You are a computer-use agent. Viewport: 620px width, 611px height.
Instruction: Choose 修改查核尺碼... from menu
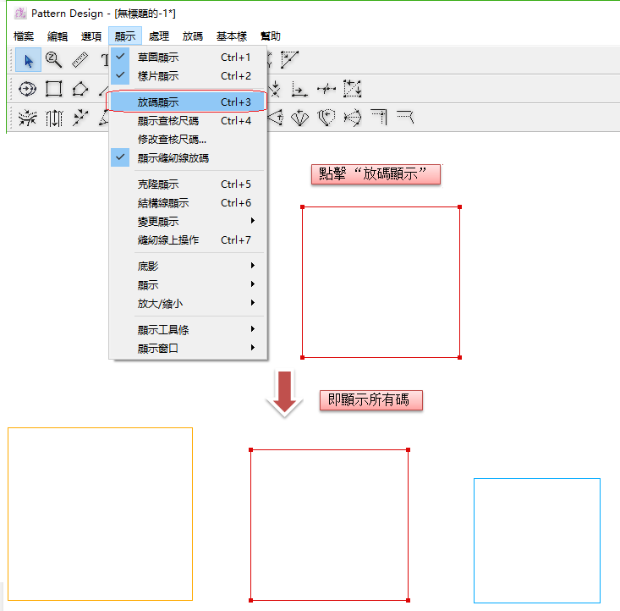[x=172, y=140]
